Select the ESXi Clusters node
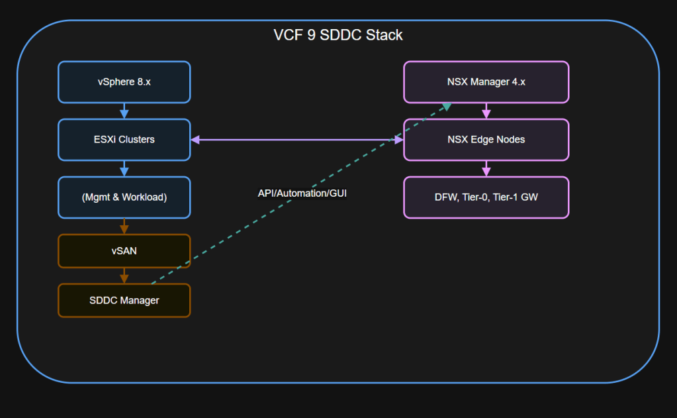The height and width of the screenshot is (418, 677). pyautogui.click(x=124, y=139)
